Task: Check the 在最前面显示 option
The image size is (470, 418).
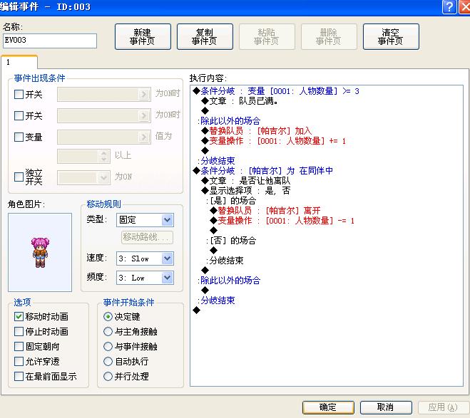Action: tap(19, 377)
